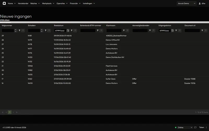209x131 pixels.
Task: Open the Boekdatum calendar picker
Action: [68, 31]
